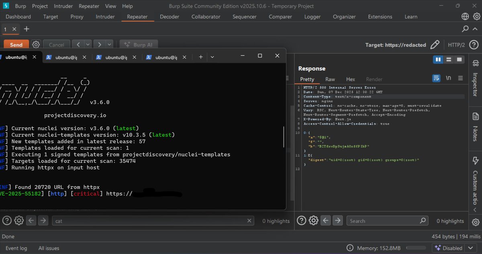Open All issues in status bar

pos(49,248)
